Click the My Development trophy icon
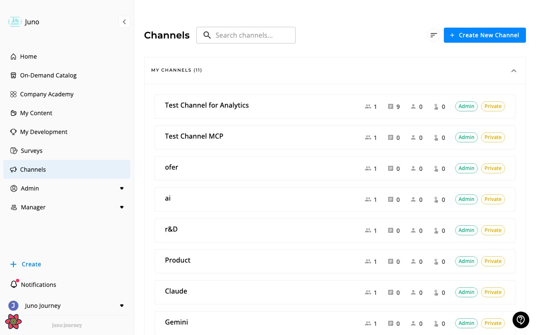This screenshot has width=536, height=335. tap(14, 132)
